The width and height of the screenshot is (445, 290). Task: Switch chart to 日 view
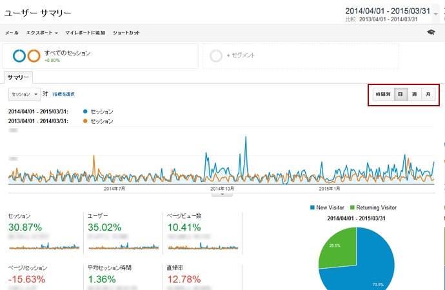click(x=400, y=94)
